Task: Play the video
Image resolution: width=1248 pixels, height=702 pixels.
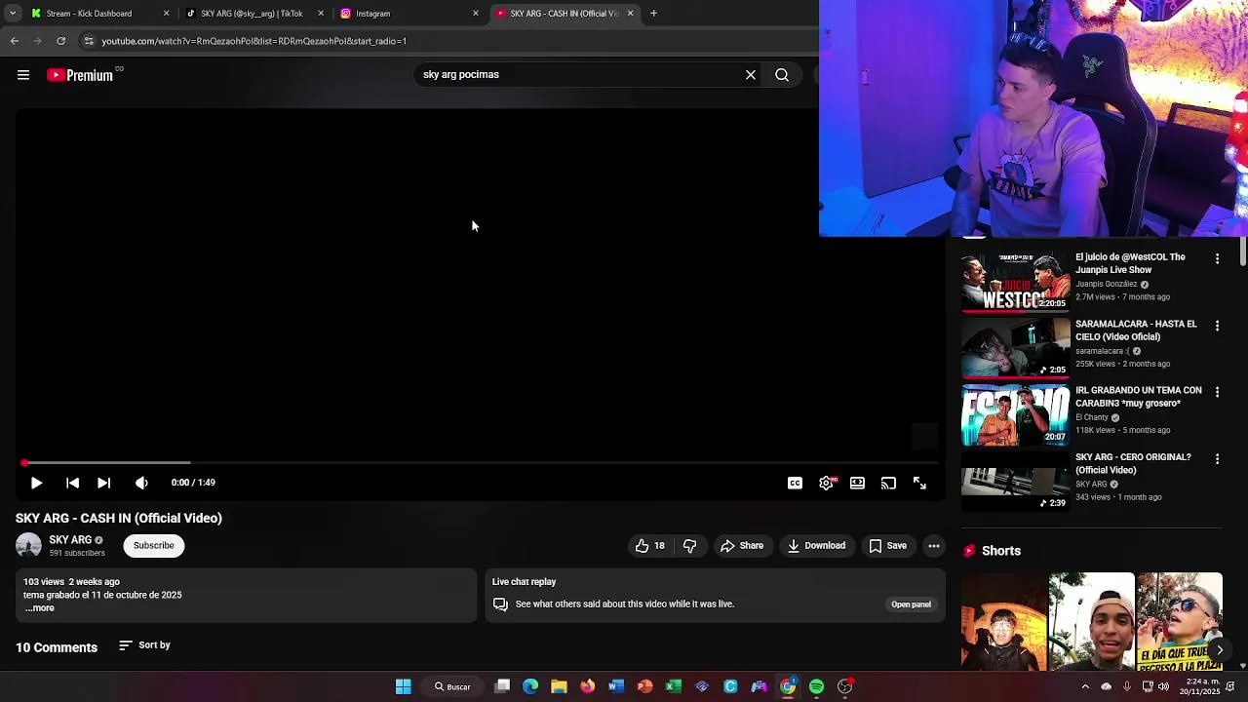Action: coord(36,483)
